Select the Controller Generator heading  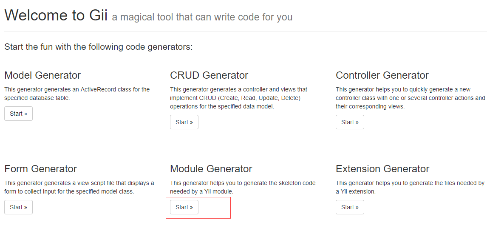click(382, 75)
